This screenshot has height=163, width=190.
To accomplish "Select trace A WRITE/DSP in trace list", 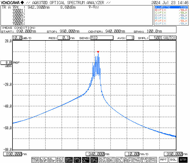I will [171, 7].
